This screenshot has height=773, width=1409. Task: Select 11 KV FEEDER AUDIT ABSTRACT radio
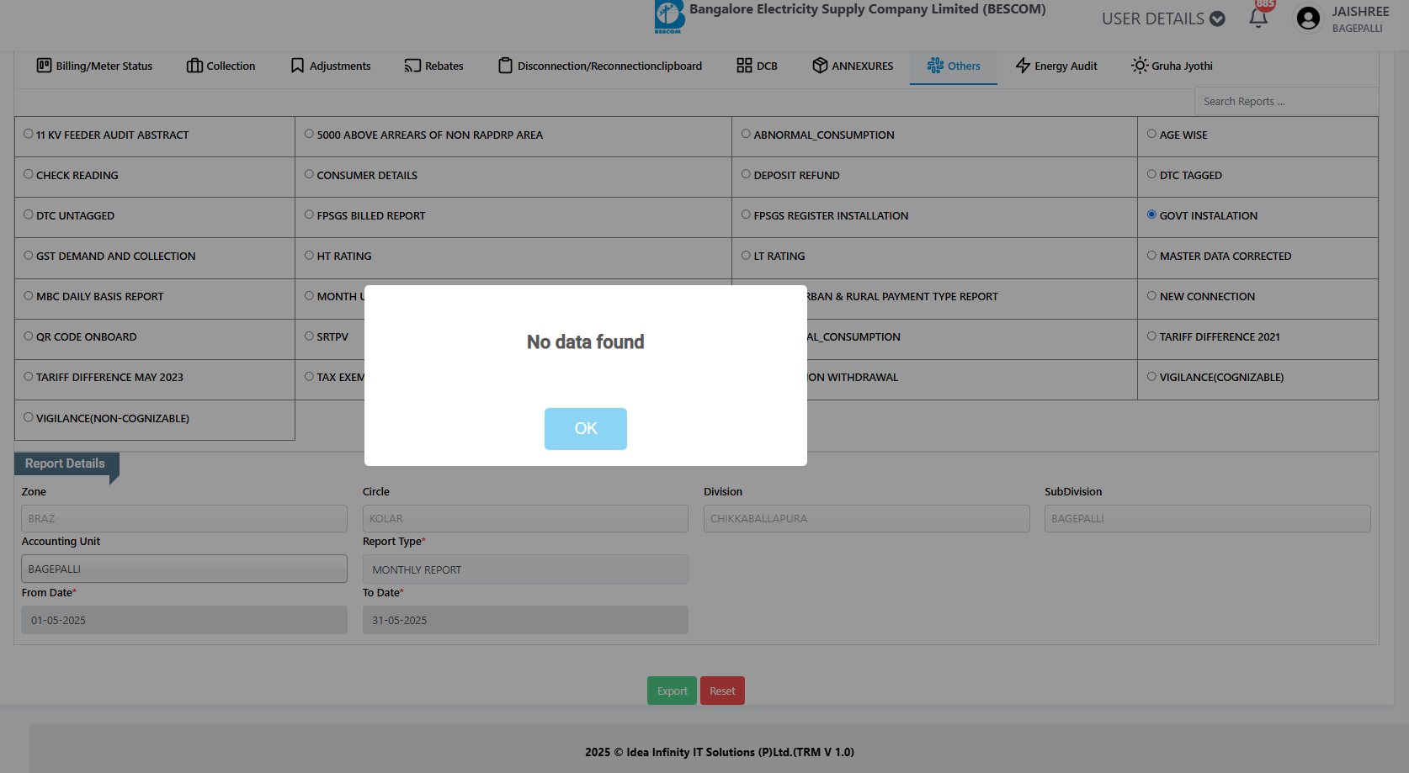(29, 134)
